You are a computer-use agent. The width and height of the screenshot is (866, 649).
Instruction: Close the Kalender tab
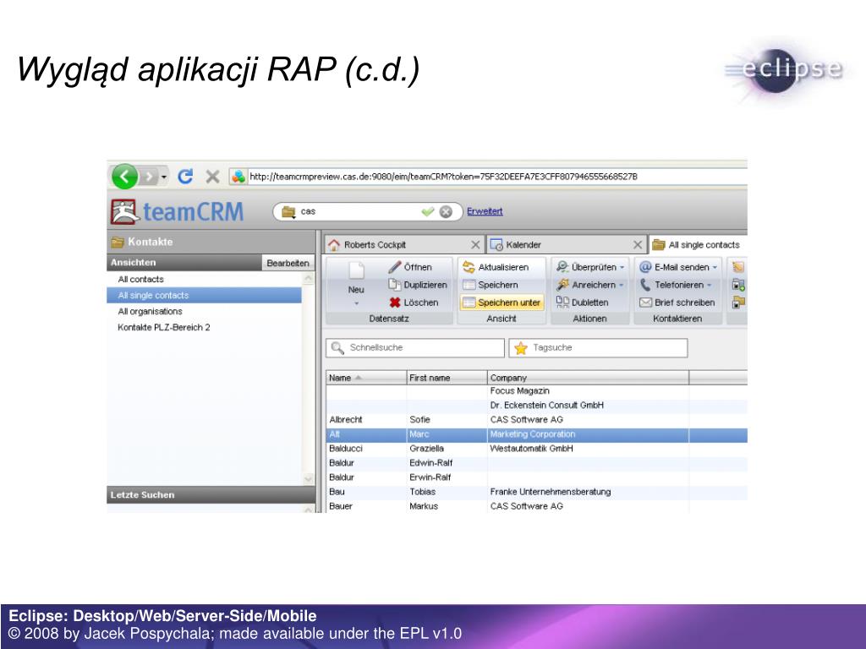click(x=638, y=244)
